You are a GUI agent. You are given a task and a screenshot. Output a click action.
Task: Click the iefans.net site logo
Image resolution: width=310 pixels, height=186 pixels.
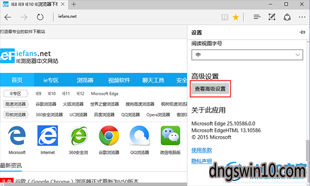29,56
